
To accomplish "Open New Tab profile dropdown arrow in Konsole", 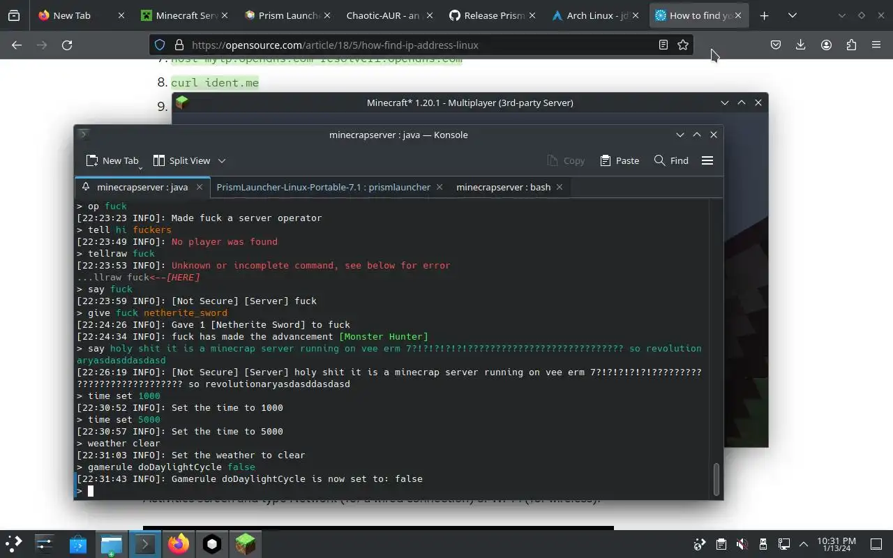I will coord(140,167).
